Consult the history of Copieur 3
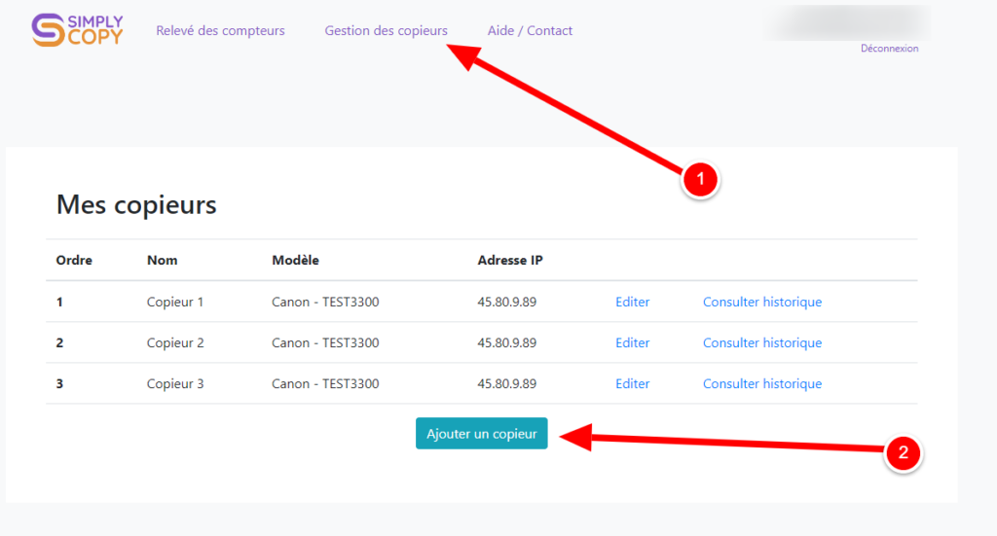 (x=762, y=383)
